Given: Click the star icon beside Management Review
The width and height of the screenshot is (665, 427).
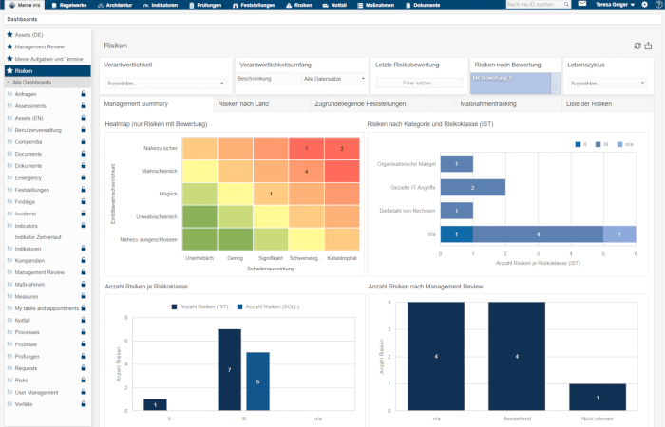Looking at the screenshot, I should pos(9,46).
